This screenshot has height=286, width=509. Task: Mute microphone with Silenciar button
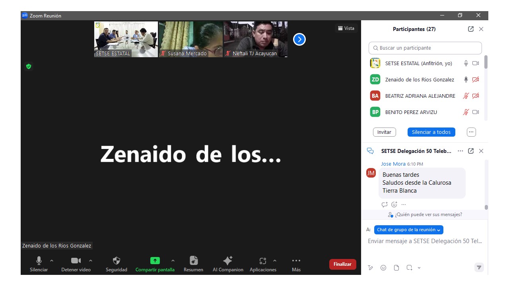(x=39, y=261)
